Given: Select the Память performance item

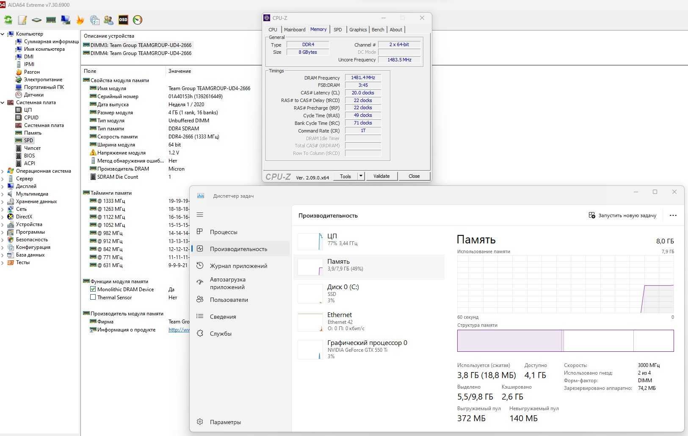Looking at the screenshot, I should (369, 267).
